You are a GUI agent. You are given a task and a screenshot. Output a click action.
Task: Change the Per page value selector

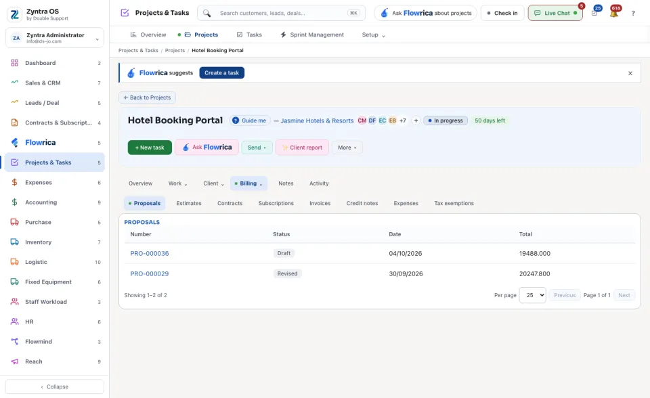tap(532, 295)
